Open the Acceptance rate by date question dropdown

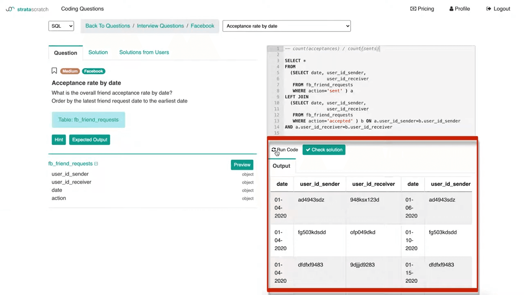tap(287, 26)
